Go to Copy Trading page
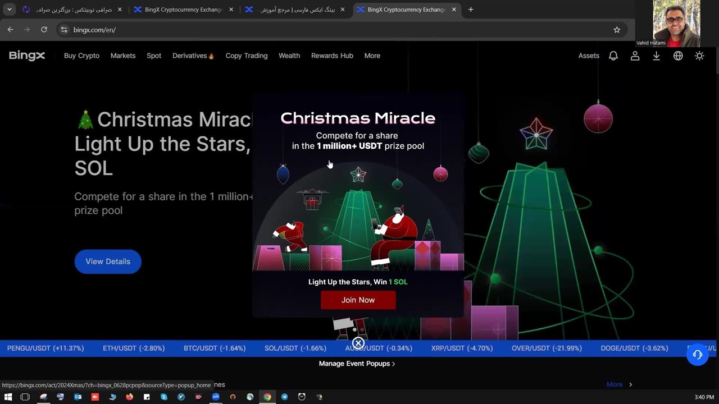719x404 pixels. 246,56
